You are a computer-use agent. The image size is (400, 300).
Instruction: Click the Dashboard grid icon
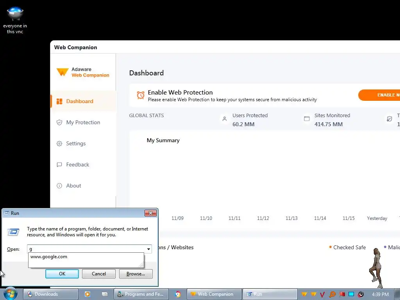[x=59, y=102]
